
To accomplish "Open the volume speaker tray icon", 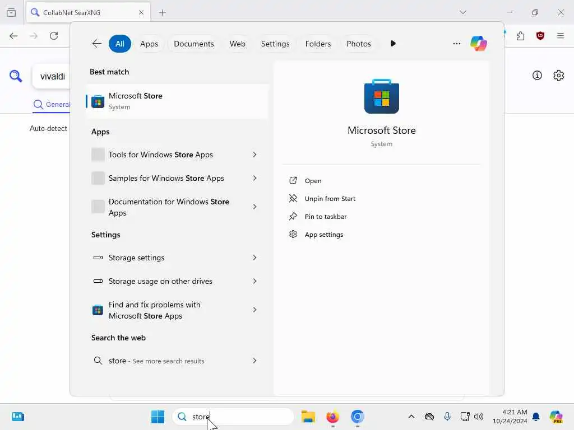I will coord(479,417).
